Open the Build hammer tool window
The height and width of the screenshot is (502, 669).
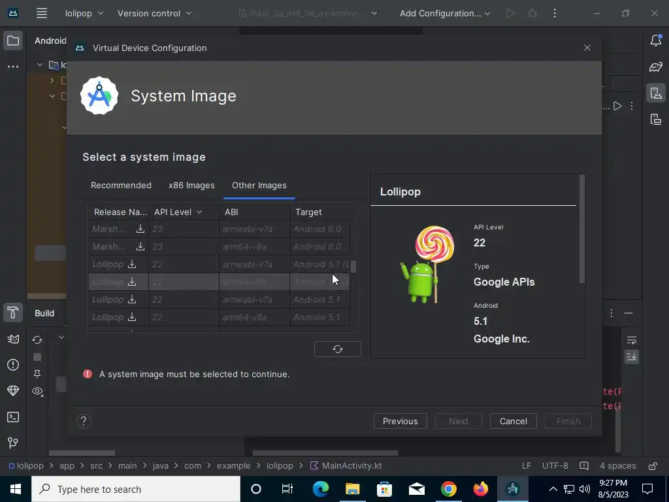click(x=13, y=313)
